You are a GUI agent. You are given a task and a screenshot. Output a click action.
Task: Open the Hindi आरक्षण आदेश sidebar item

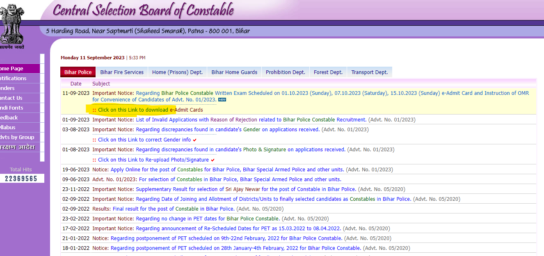(20, 147)
